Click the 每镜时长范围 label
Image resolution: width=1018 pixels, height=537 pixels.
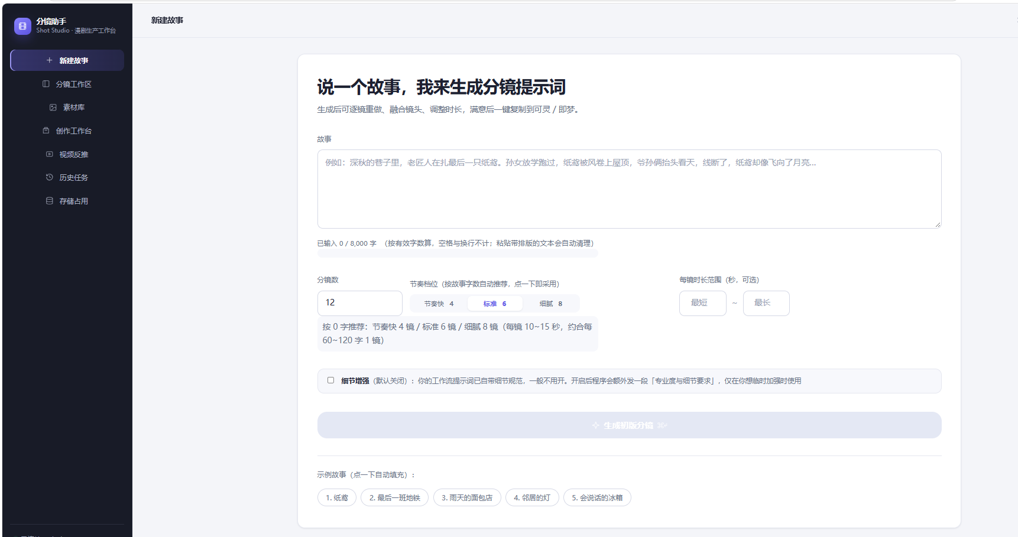click(x=719, y=280)
